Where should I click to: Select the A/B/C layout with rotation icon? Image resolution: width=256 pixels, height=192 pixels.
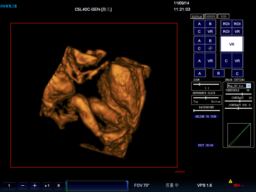(x=205, y=44)
